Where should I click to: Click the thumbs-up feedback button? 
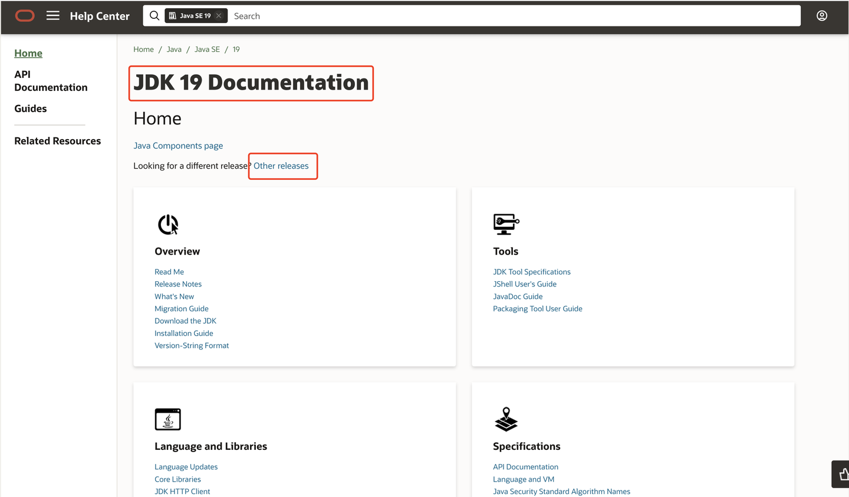click(x=843, y=474)
